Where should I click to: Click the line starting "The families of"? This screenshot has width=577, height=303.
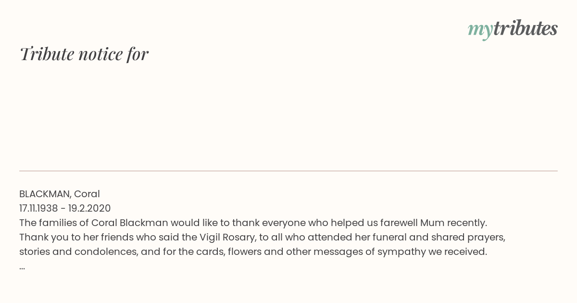click(x=253, y=223)
